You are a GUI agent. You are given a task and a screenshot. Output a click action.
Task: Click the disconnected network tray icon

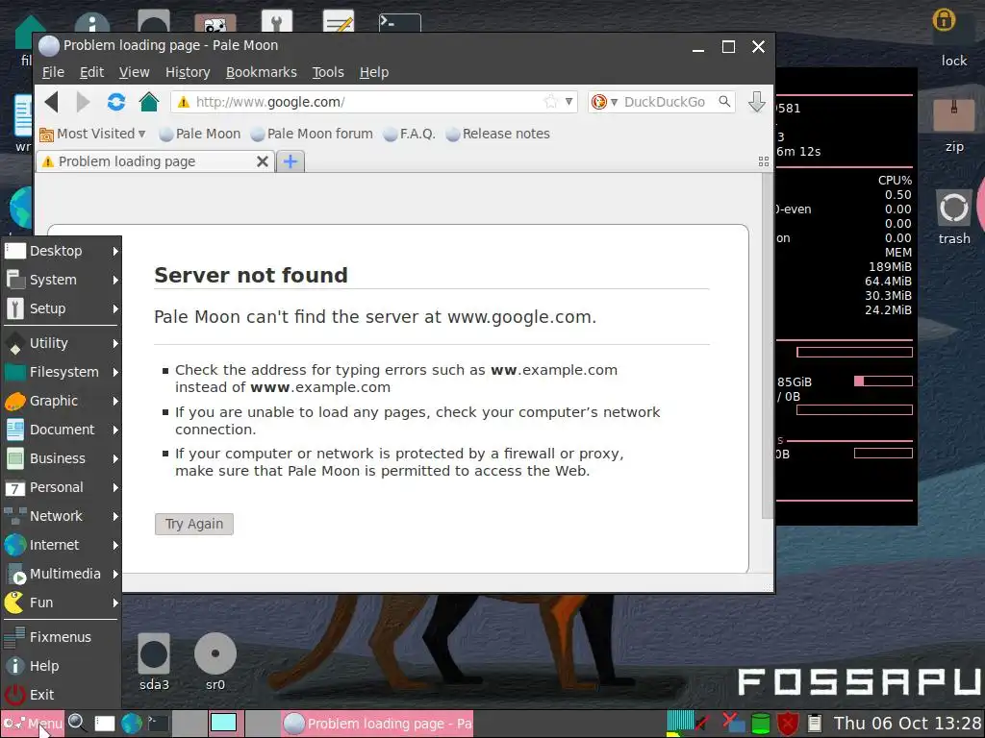tap(732, 724)
